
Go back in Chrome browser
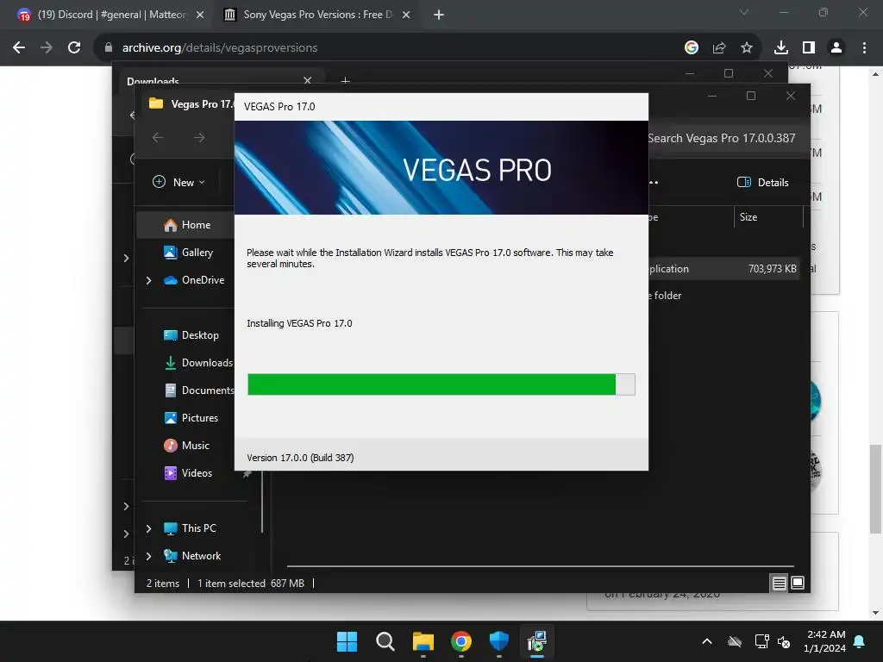(x=19, y=48)
